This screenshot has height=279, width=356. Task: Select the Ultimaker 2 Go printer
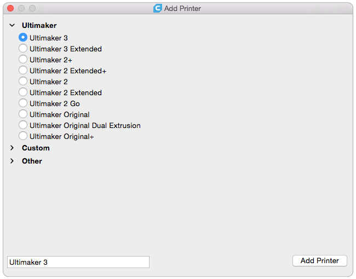coord(23,103)
